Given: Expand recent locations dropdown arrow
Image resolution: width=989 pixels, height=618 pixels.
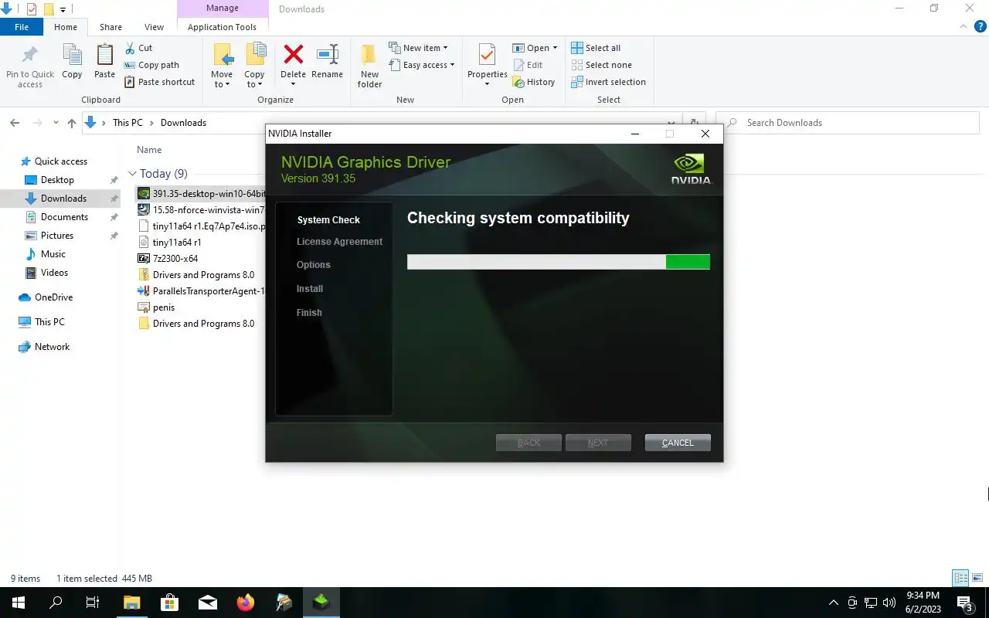Looking at the screenshot, I should coord(56,123).
